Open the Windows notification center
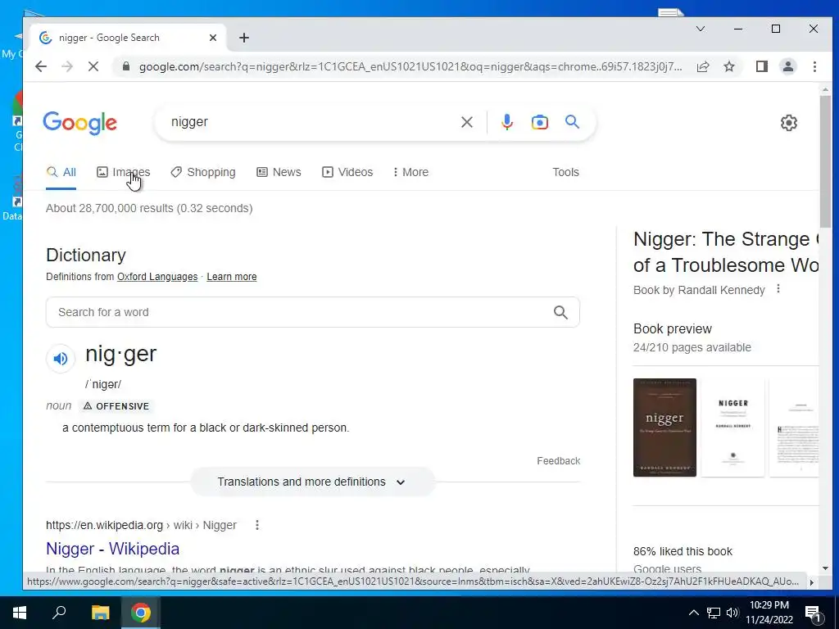This screenshot has height=629, width=839. point(814,613)
